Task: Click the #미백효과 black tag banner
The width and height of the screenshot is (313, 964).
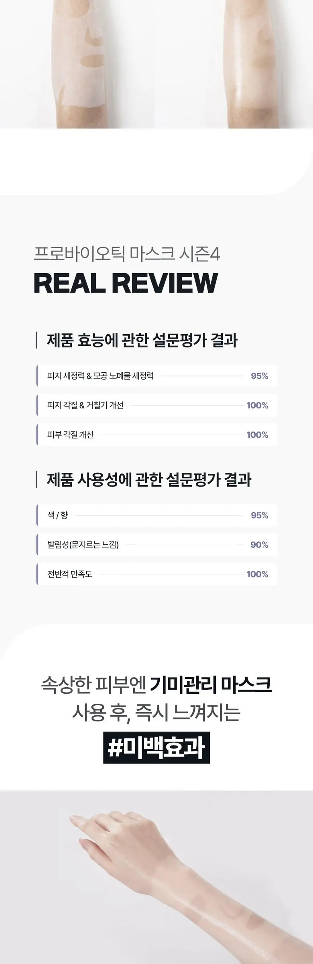Action: click(x=156, y=748)
